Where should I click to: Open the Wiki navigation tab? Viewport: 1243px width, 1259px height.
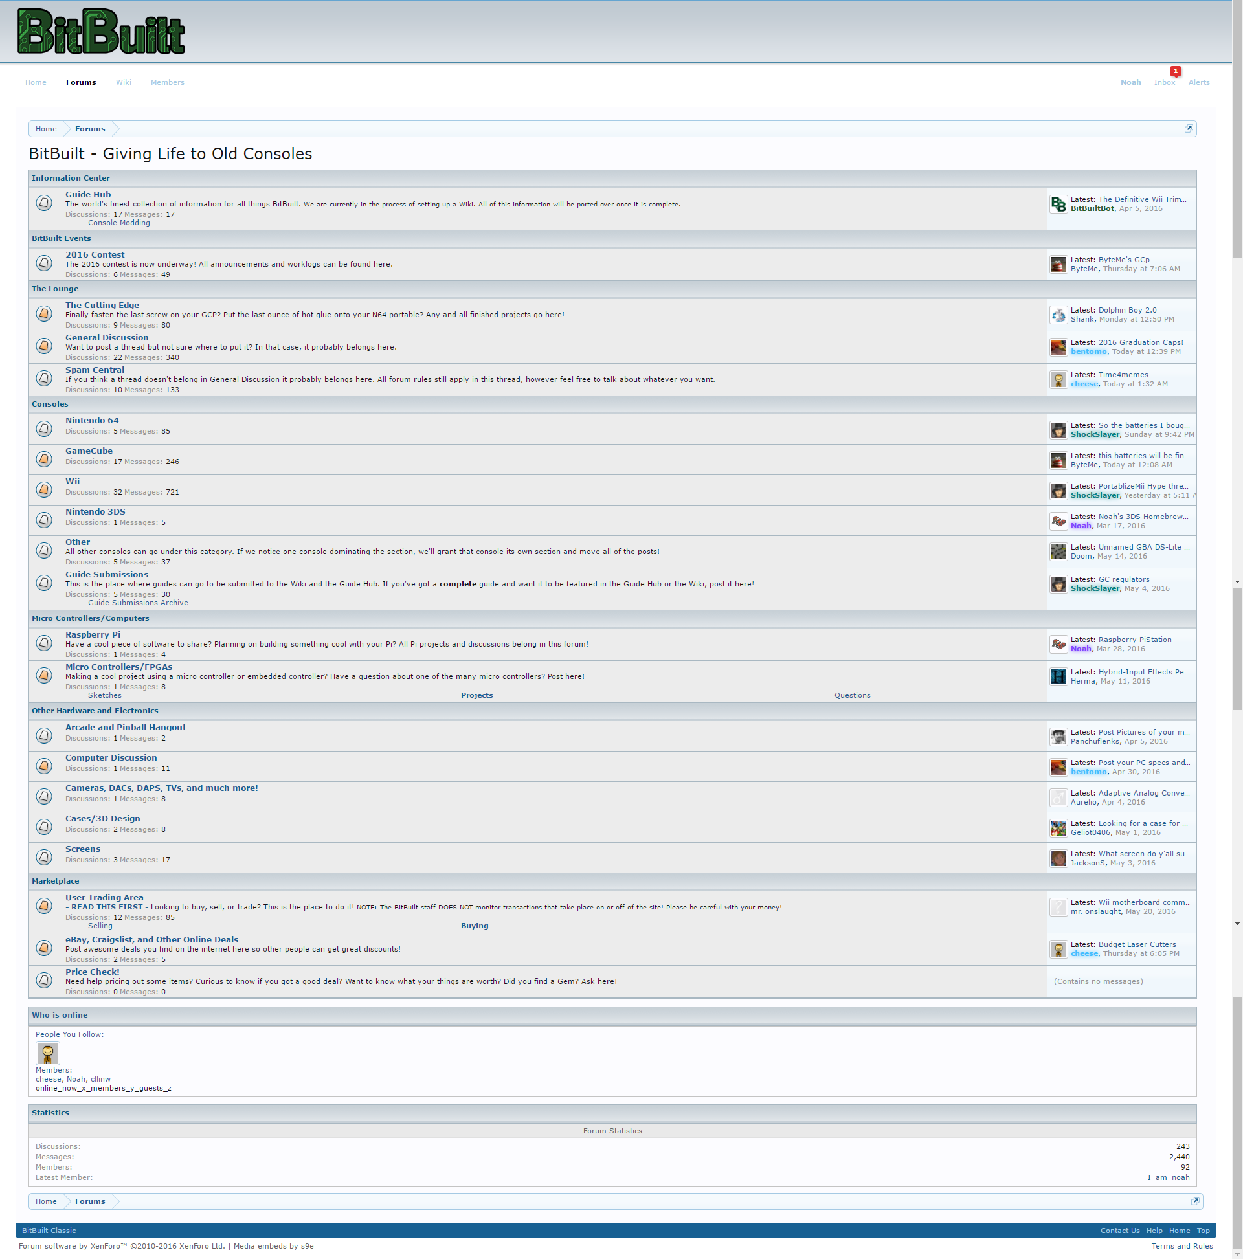124,82
